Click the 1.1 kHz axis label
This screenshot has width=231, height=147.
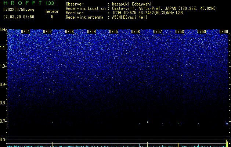point(3,48)
